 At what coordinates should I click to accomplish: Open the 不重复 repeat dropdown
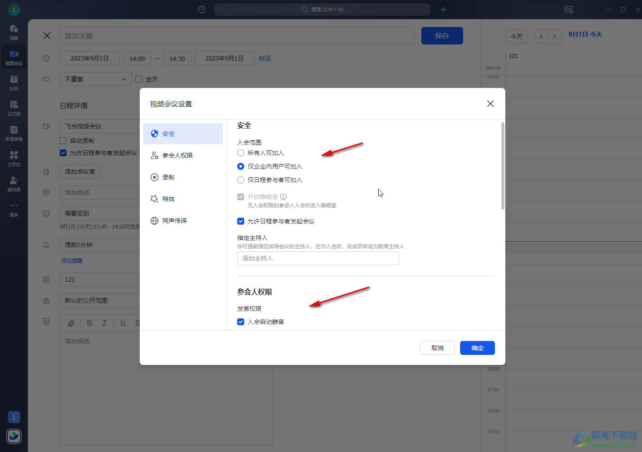click(x=95, y=79)
